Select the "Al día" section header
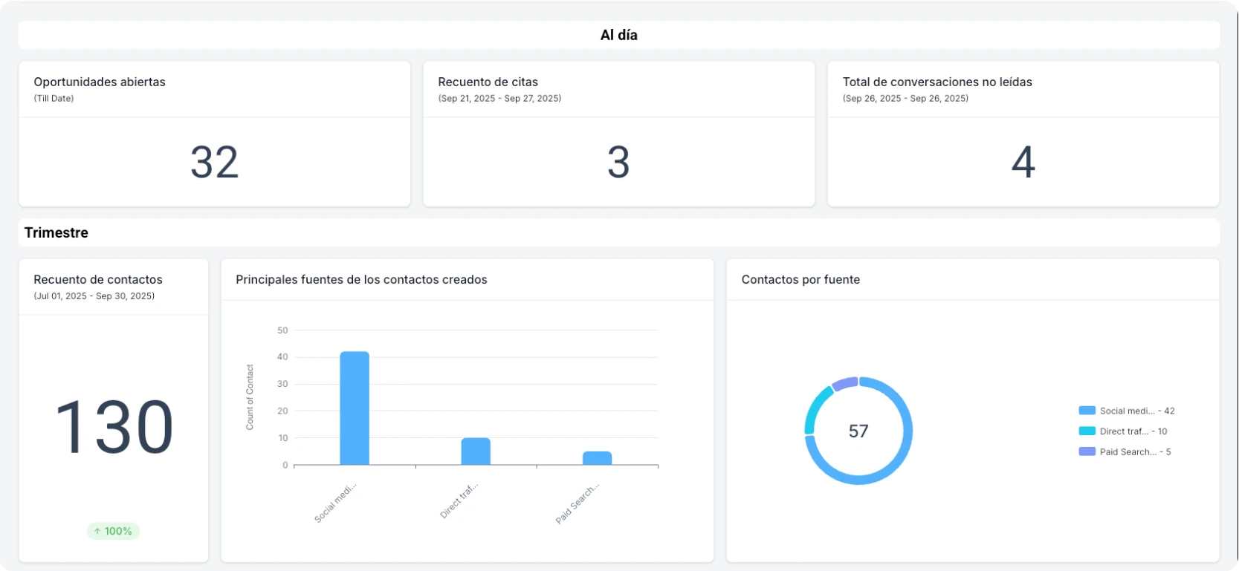The height and width of the screenshot is (571, 1239). 618,35
